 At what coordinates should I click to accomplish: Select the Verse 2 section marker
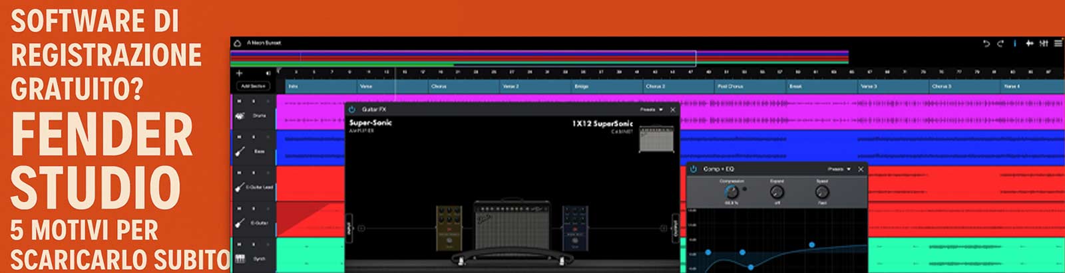pos(536,86)
